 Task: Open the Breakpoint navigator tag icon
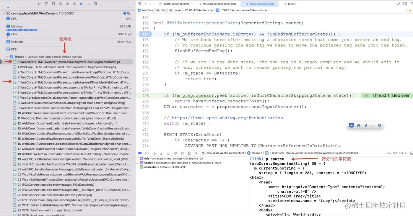coord(88,4)
